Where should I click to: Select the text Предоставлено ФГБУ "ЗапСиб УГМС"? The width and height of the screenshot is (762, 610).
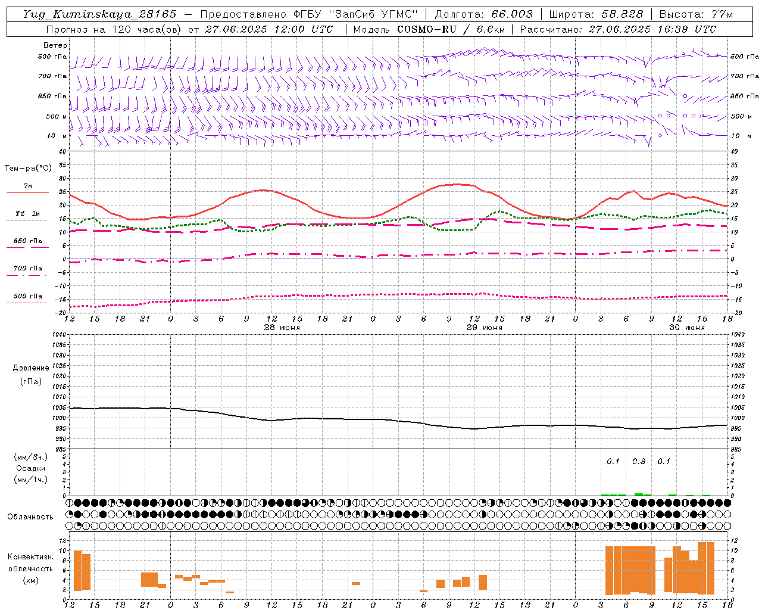tap(309, 14)
